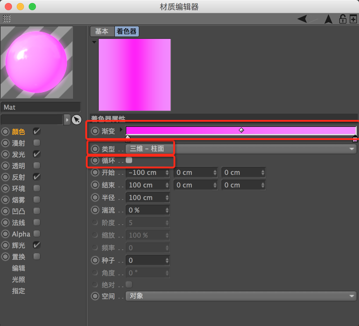This screenshot has height=326, width=359.
Task: Click the gradient shader preview image
Action: (135, 75)
